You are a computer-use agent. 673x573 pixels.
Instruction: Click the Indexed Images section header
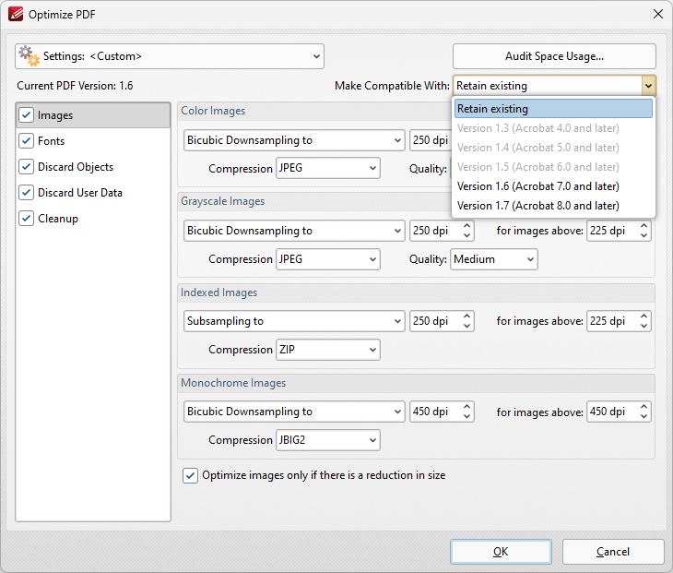(x=218, y=292)
